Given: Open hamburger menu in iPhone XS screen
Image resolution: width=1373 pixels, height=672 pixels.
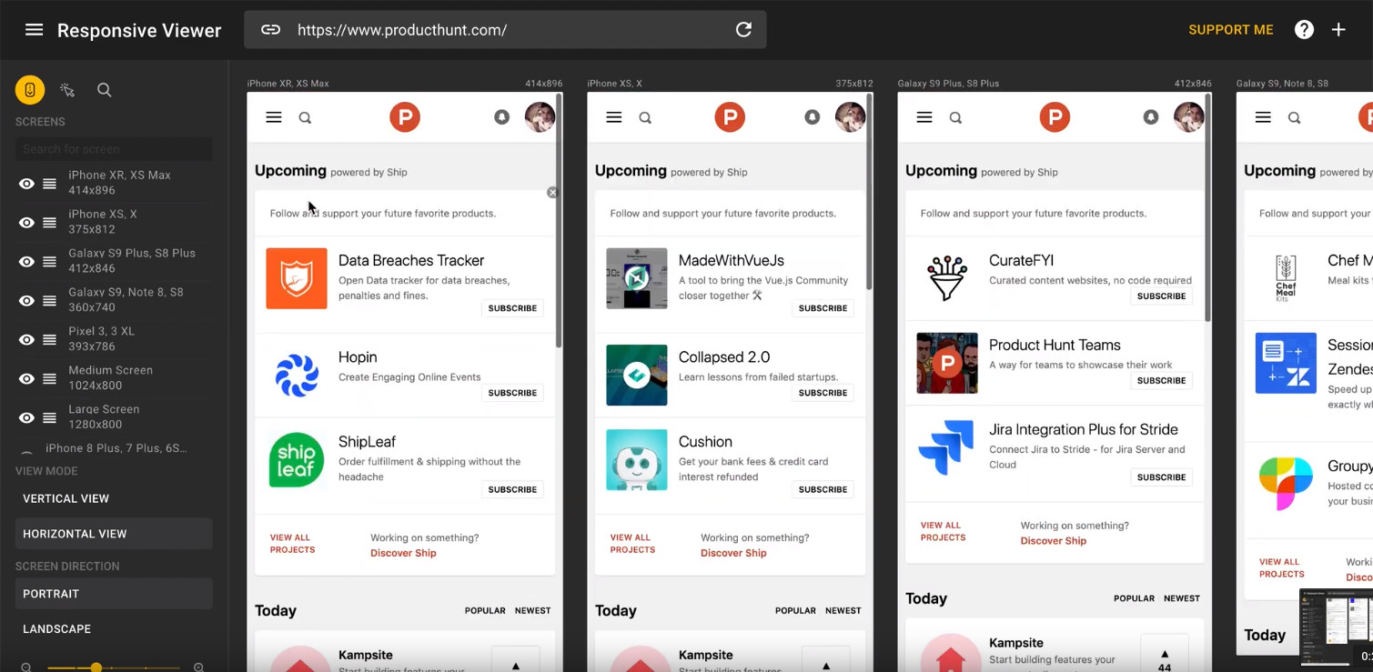Looking at the screenshot, I should pos(614,117).
